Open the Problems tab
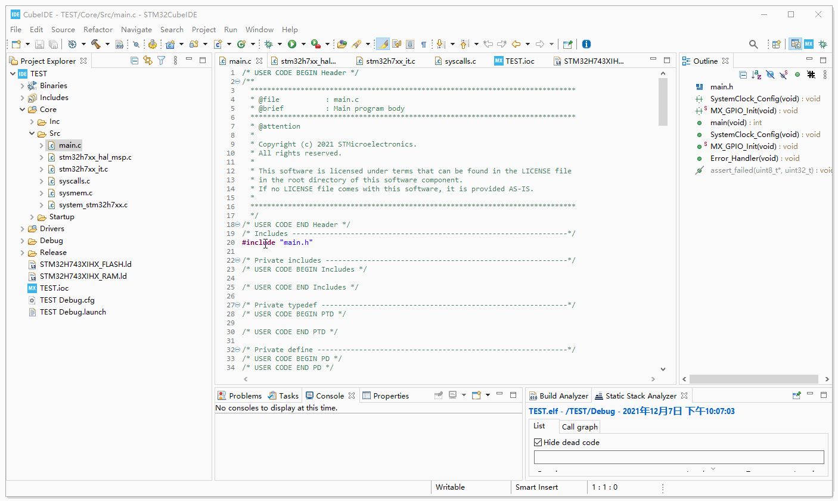This screenshot has height=501, width=838. point(240,396)
